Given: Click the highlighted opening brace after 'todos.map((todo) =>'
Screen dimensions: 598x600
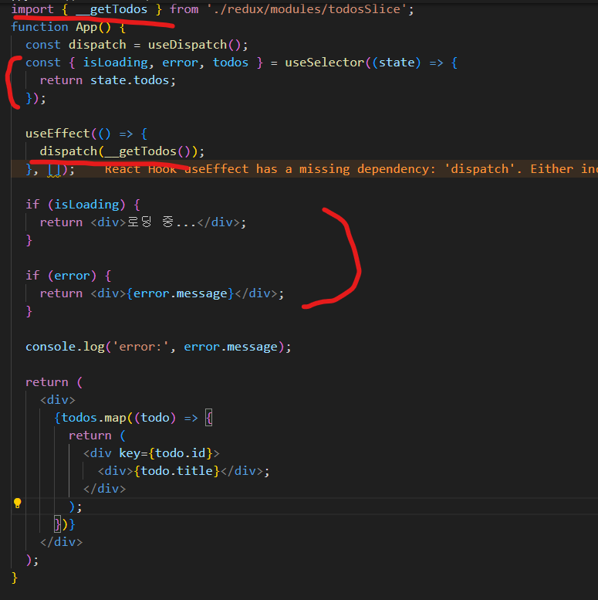Looking at the screenshot, I should pyautogui.click(x=209, y=418).
